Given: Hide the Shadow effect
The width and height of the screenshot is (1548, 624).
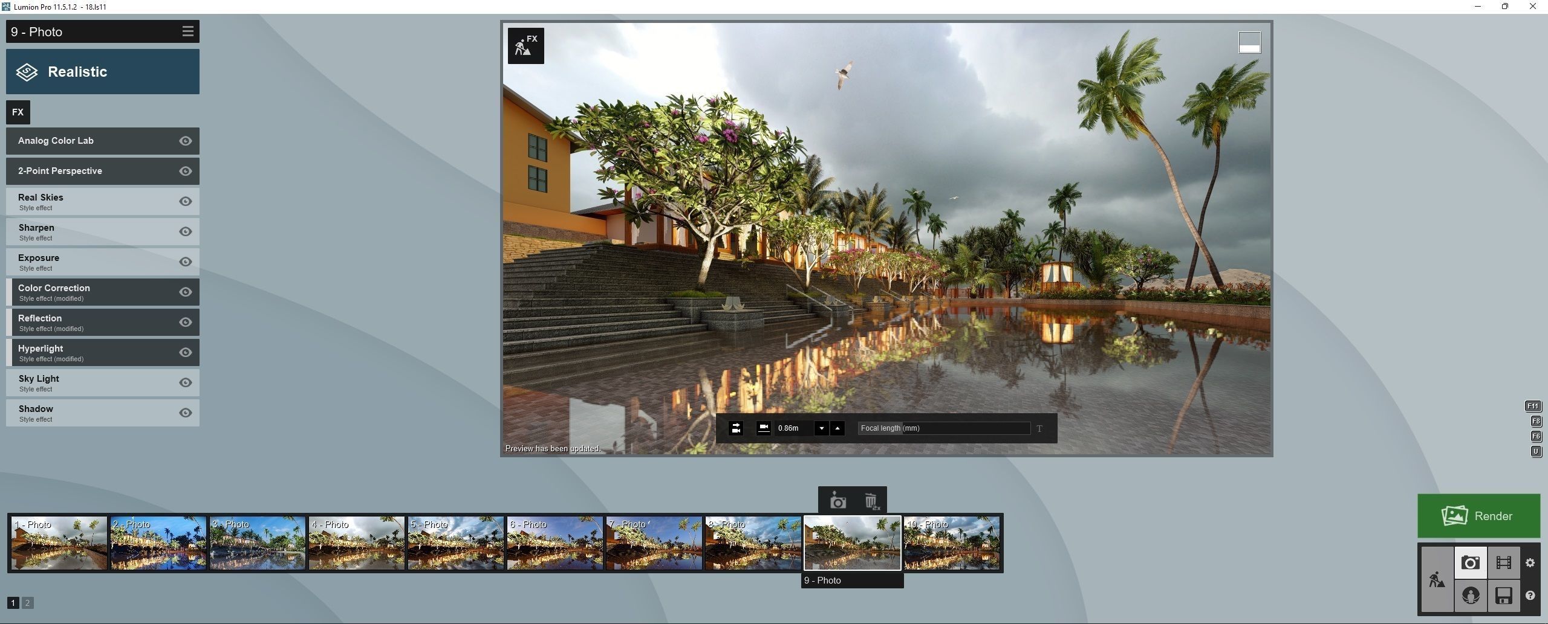Looking at the screenshot, I should coord(186,413).
